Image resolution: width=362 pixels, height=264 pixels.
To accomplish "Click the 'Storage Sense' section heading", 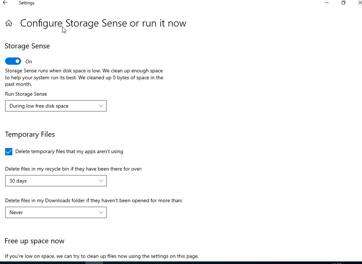I will 27,46.
